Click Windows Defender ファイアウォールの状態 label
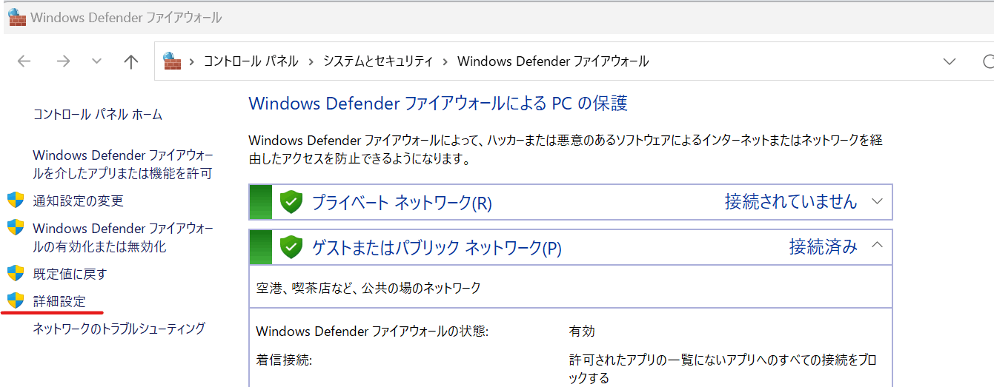The height and width of the screenshot is (387, 994). click(372, 331)
